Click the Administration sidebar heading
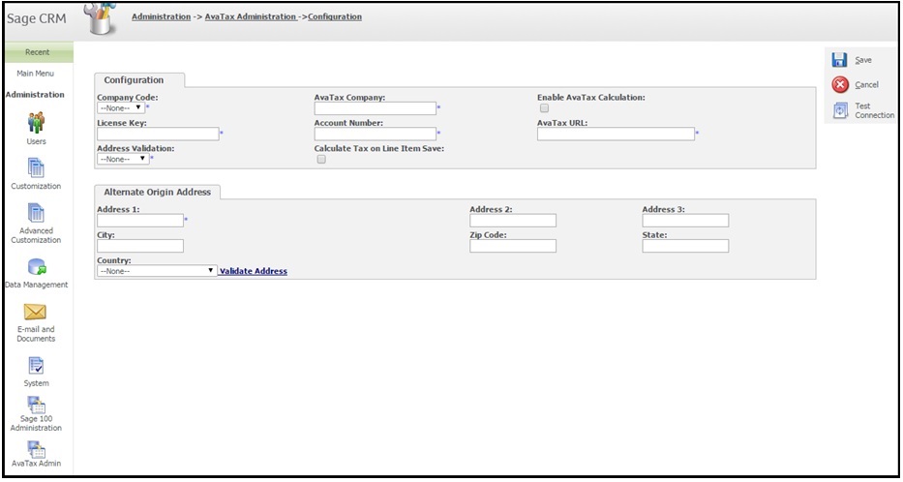The image size is (903, 482). (35, 95)
